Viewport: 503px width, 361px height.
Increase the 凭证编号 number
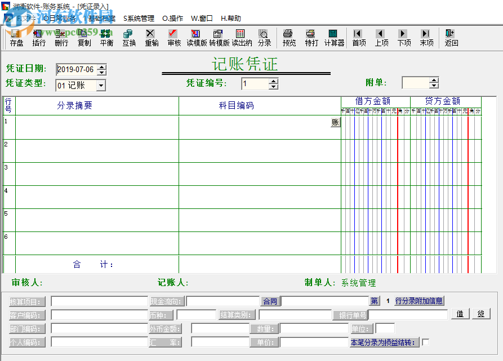[273, 81]
